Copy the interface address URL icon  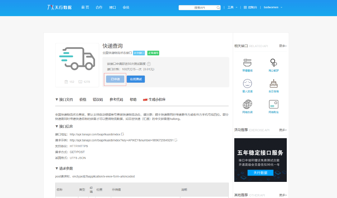coord(123,134)
